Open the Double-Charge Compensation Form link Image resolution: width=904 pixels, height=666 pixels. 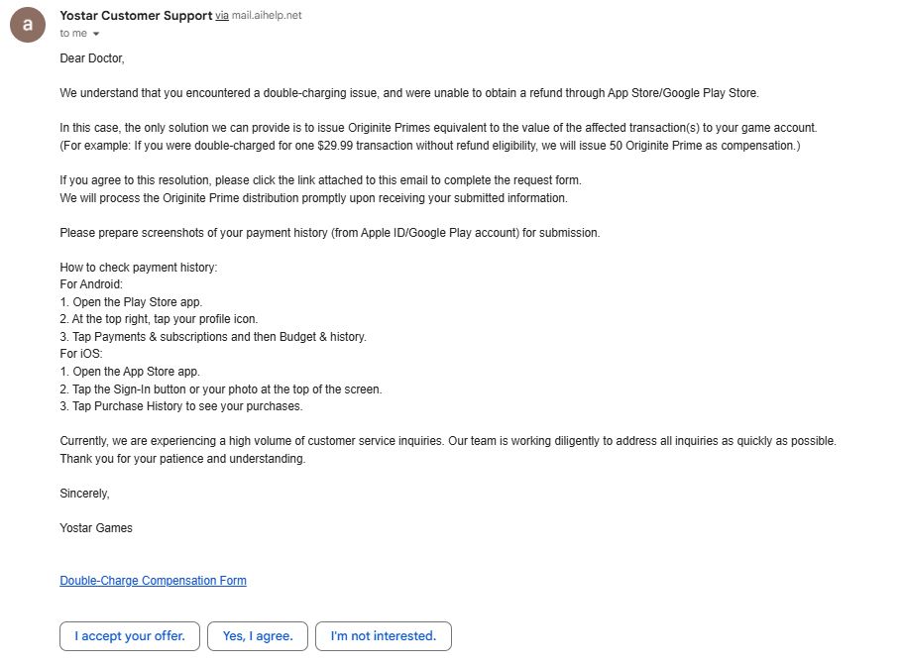pos(153,581)
